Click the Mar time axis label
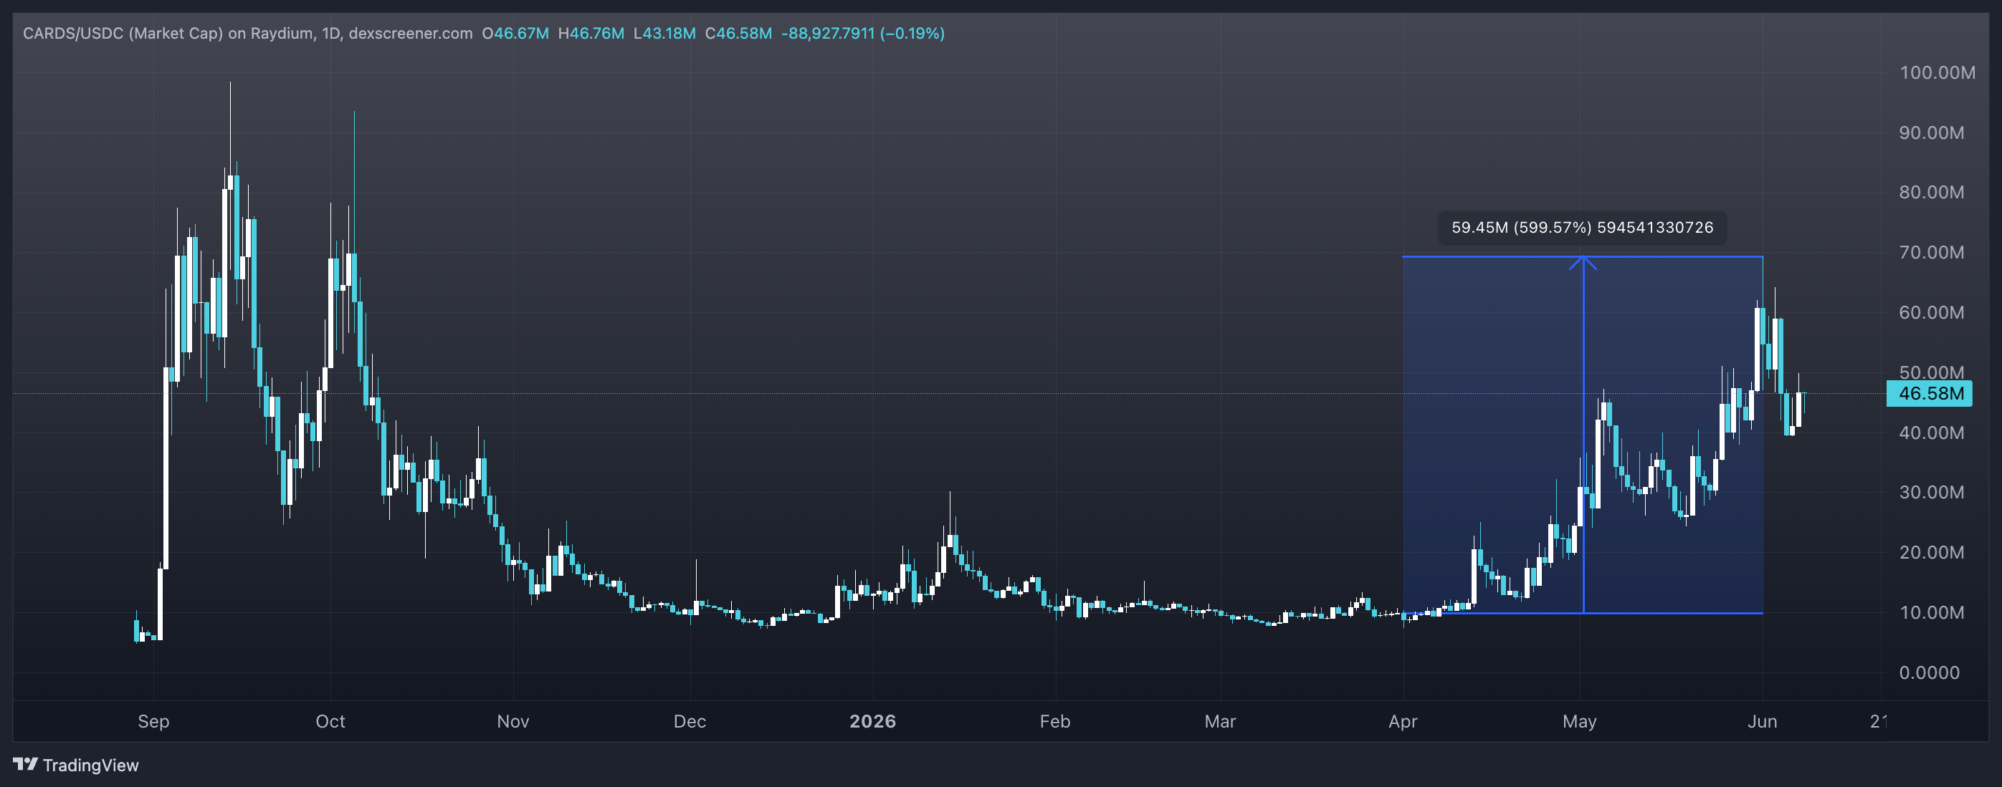 [x=1220, y=722]
